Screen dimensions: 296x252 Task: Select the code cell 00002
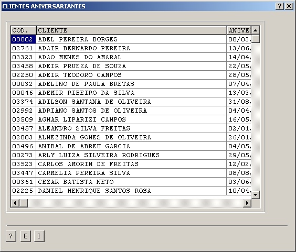(24, 39)
